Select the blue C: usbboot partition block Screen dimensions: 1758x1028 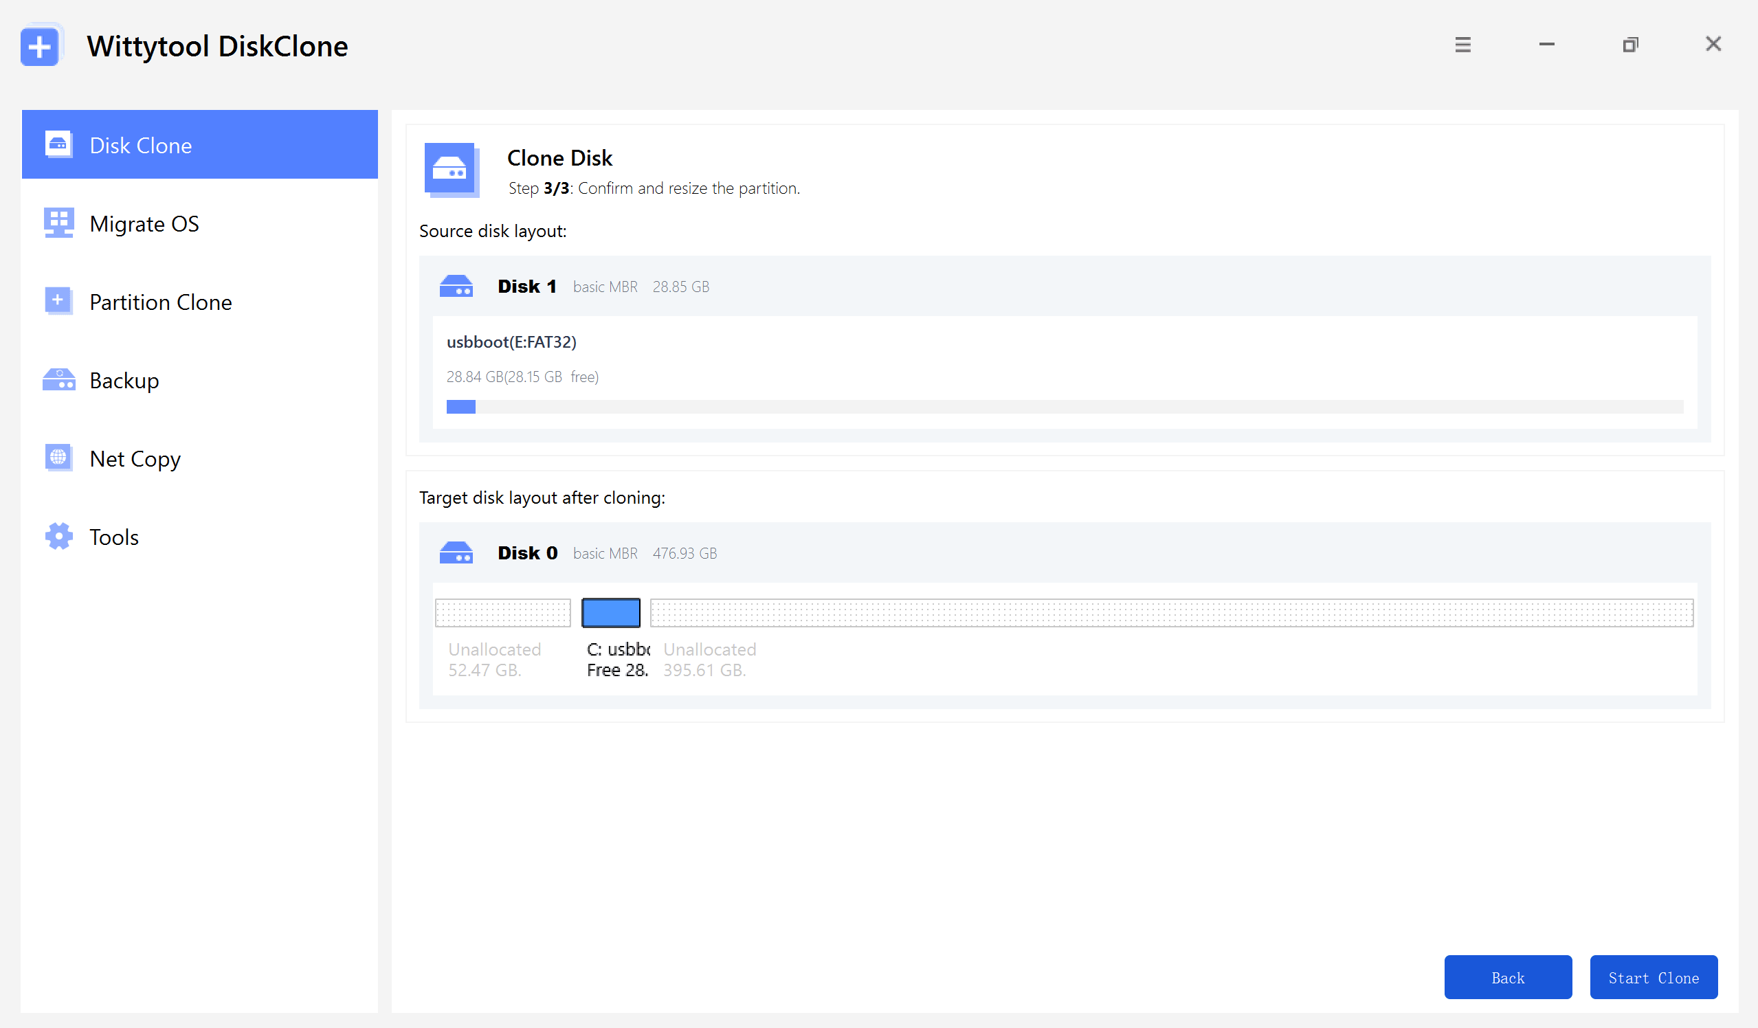click(x=610, y=612)
